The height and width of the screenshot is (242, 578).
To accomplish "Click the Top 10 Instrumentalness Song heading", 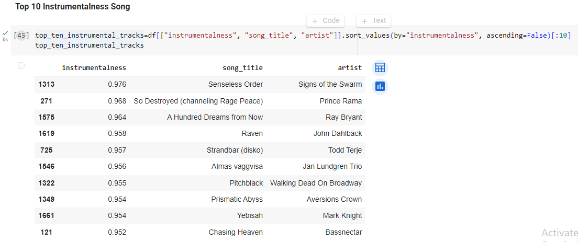I will tap(73, 7).
